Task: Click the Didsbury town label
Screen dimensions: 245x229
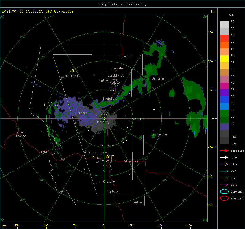Action: point(103,122)
